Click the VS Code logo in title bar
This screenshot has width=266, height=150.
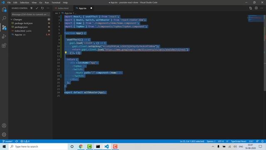[3, 2]
